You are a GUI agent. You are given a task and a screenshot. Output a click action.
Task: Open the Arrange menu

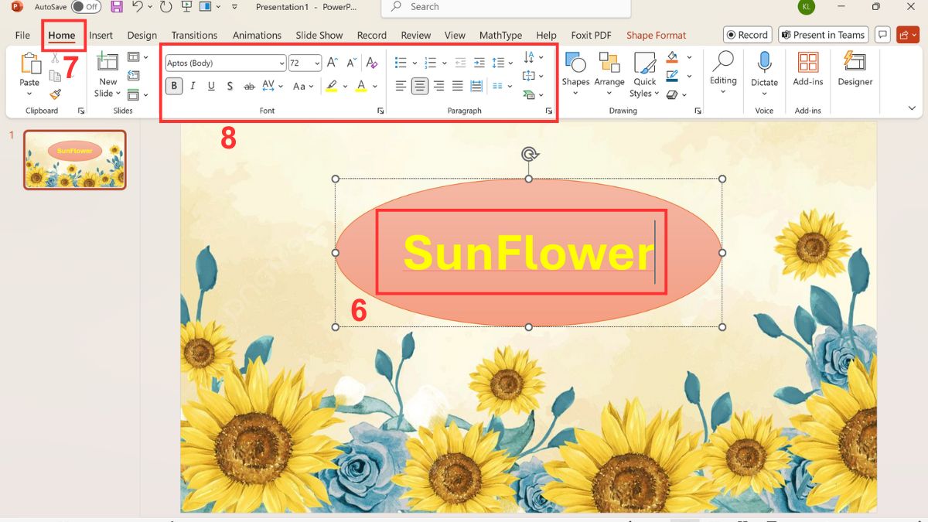(609, 73)
